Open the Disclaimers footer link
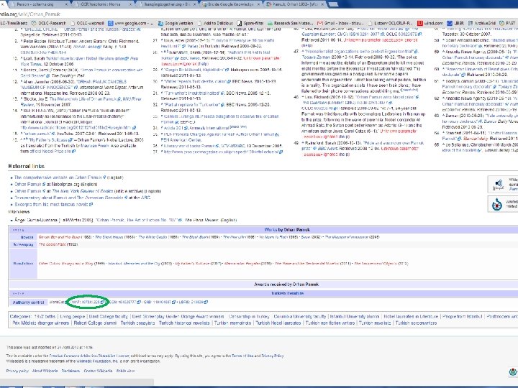518x388 pixels. tap(71, 371)
